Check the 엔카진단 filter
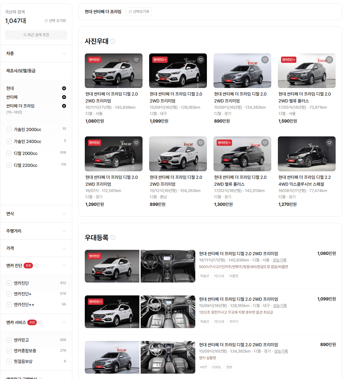This screenshot has width=346, height=379. tap(9, 283)
